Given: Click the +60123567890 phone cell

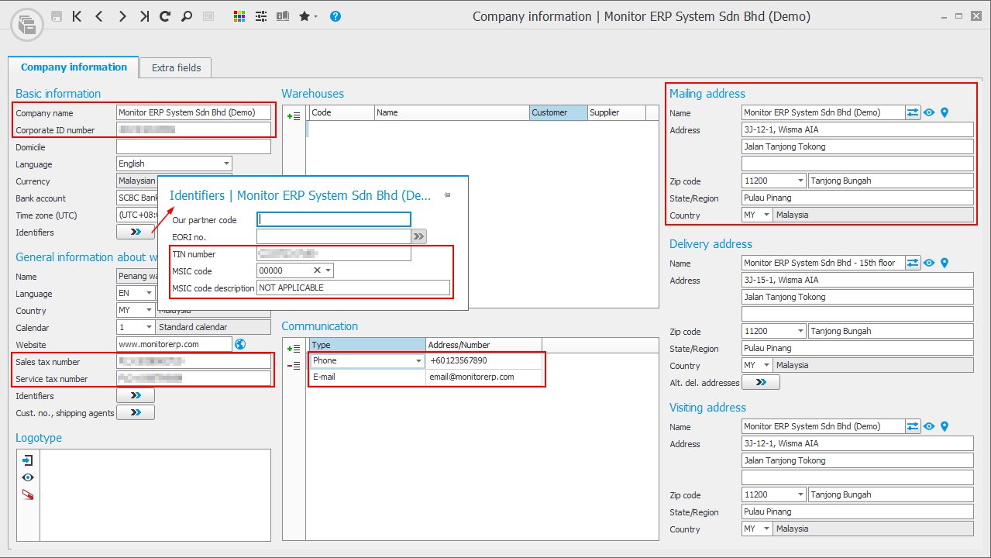Looking at the screenshot, I should click(483, 361).
